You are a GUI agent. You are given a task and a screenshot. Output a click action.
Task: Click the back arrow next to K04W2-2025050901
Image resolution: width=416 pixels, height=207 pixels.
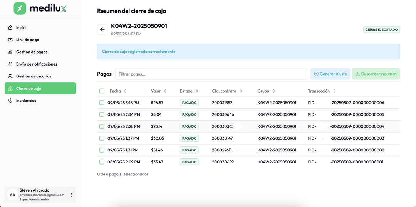(x=102, y=29)
